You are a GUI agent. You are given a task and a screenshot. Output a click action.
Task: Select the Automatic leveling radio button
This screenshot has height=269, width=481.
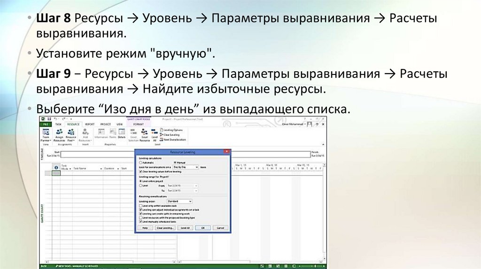[141, 163]
